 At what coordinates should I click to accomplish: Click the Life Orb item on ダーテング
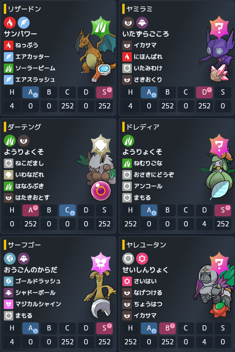coord(101,191)
